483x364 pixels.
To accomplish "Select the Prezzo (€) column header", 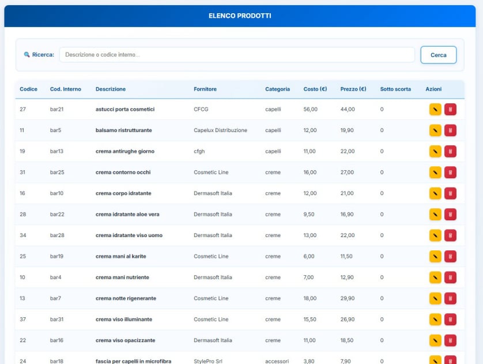I will [x=353, y=89].
